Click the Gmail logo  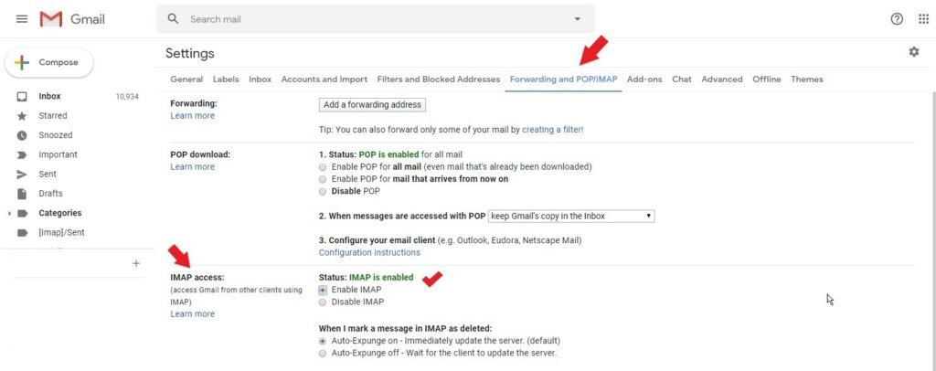coord(73,19)
